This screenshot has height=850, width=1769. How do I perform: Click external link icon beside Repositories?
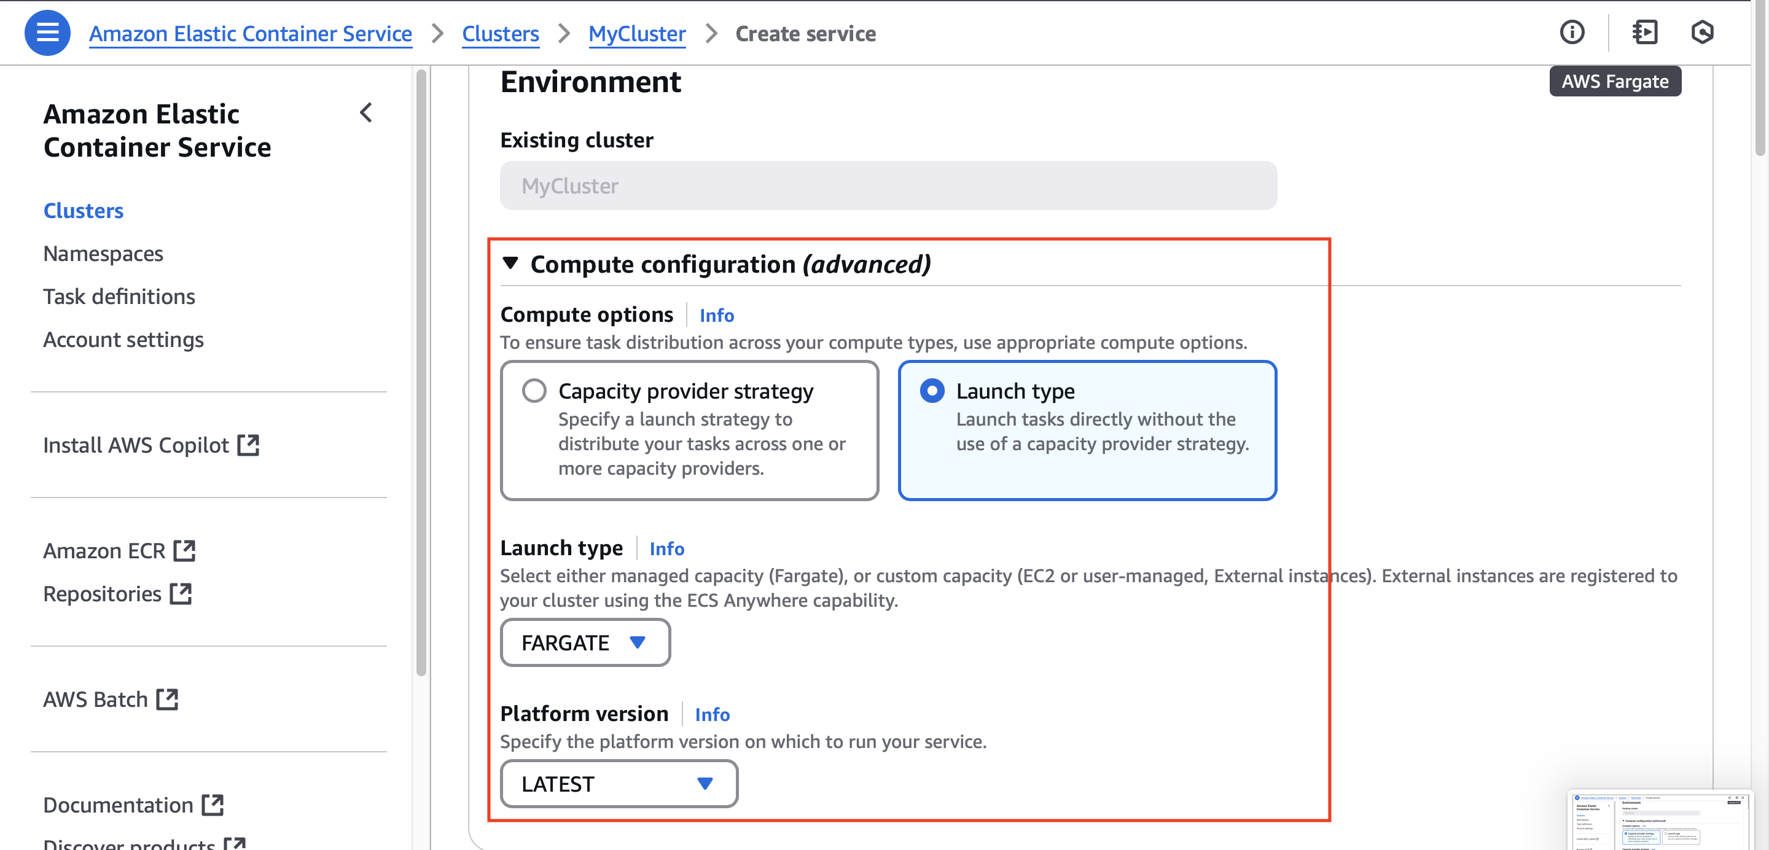(x=181, y=593)
